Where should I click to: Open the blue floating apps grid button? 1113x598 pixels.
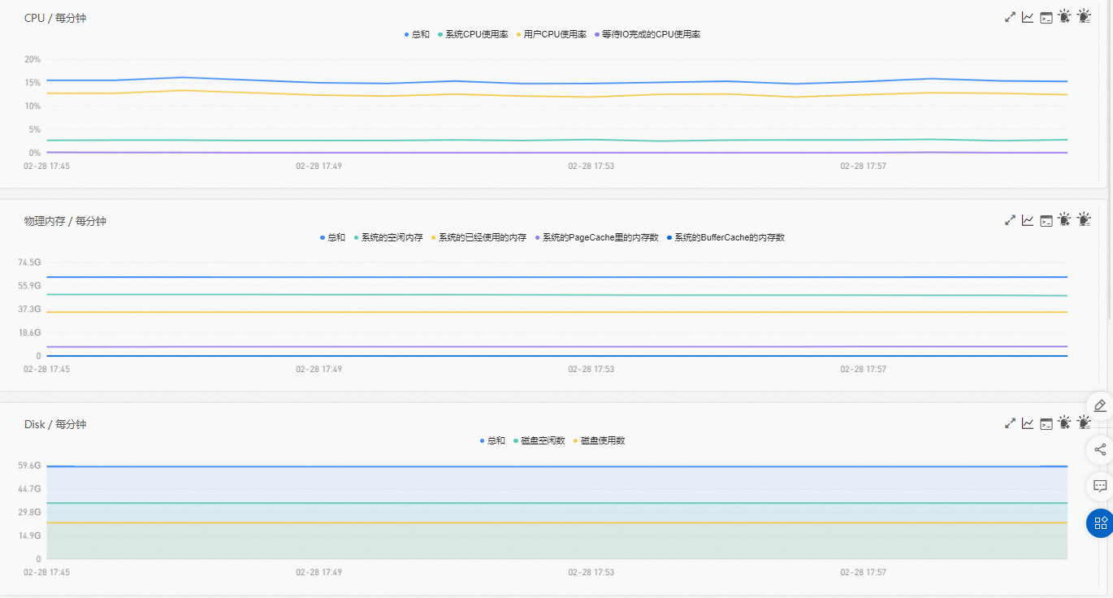point(1100,523)
